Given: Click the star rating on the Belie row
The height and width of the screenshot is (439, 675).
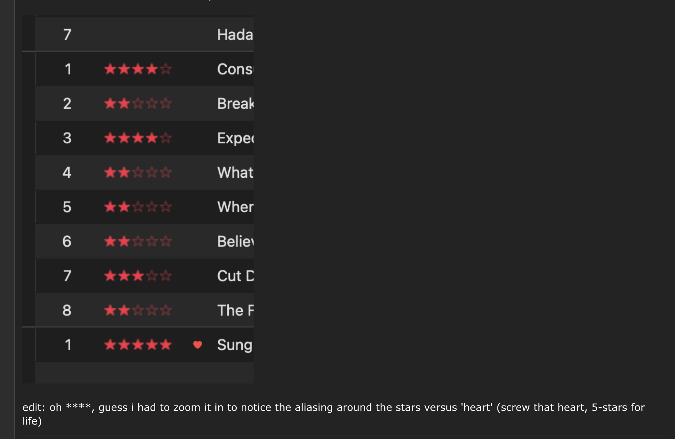Looking at the screenshot, I should (x=138, y=241).
